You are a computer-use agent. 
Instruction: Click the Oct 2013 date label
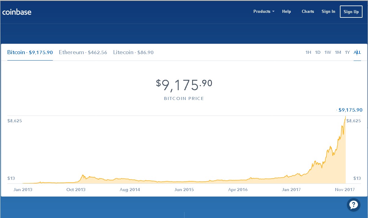(x=76, y=190)
